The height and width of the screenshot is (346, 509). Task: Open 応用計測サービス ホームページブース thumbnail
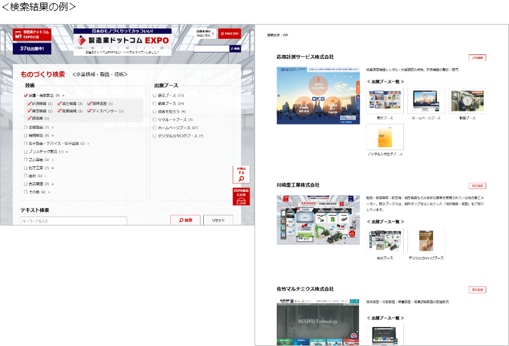426,101
